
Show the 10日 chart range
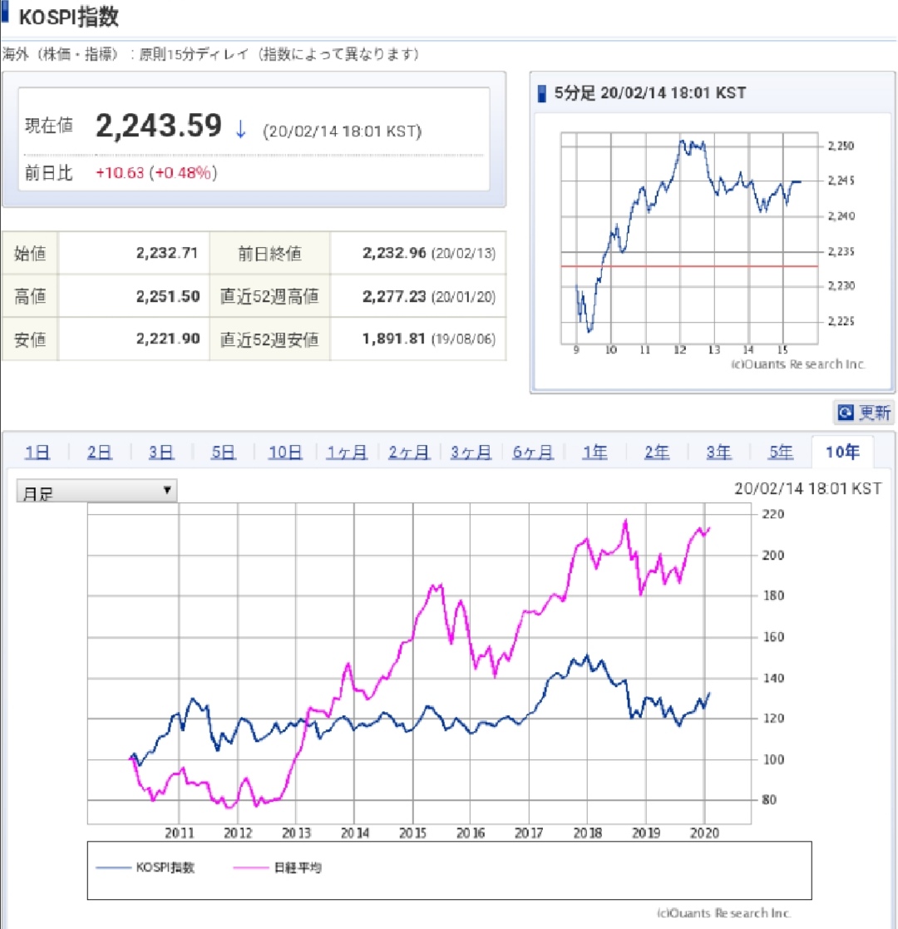(285, 452)
